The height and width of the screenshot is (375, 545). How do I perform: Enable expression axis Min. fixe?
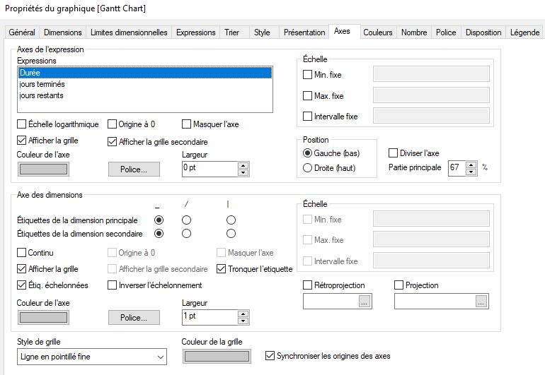point(308,75)
